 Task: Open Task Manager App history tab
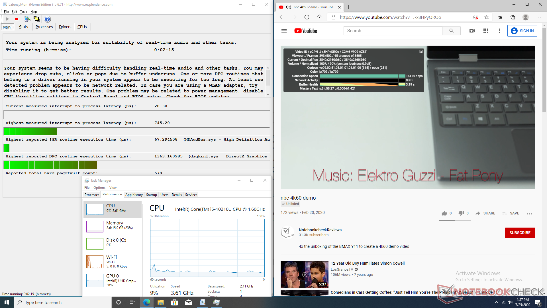[x=134, y=195]
